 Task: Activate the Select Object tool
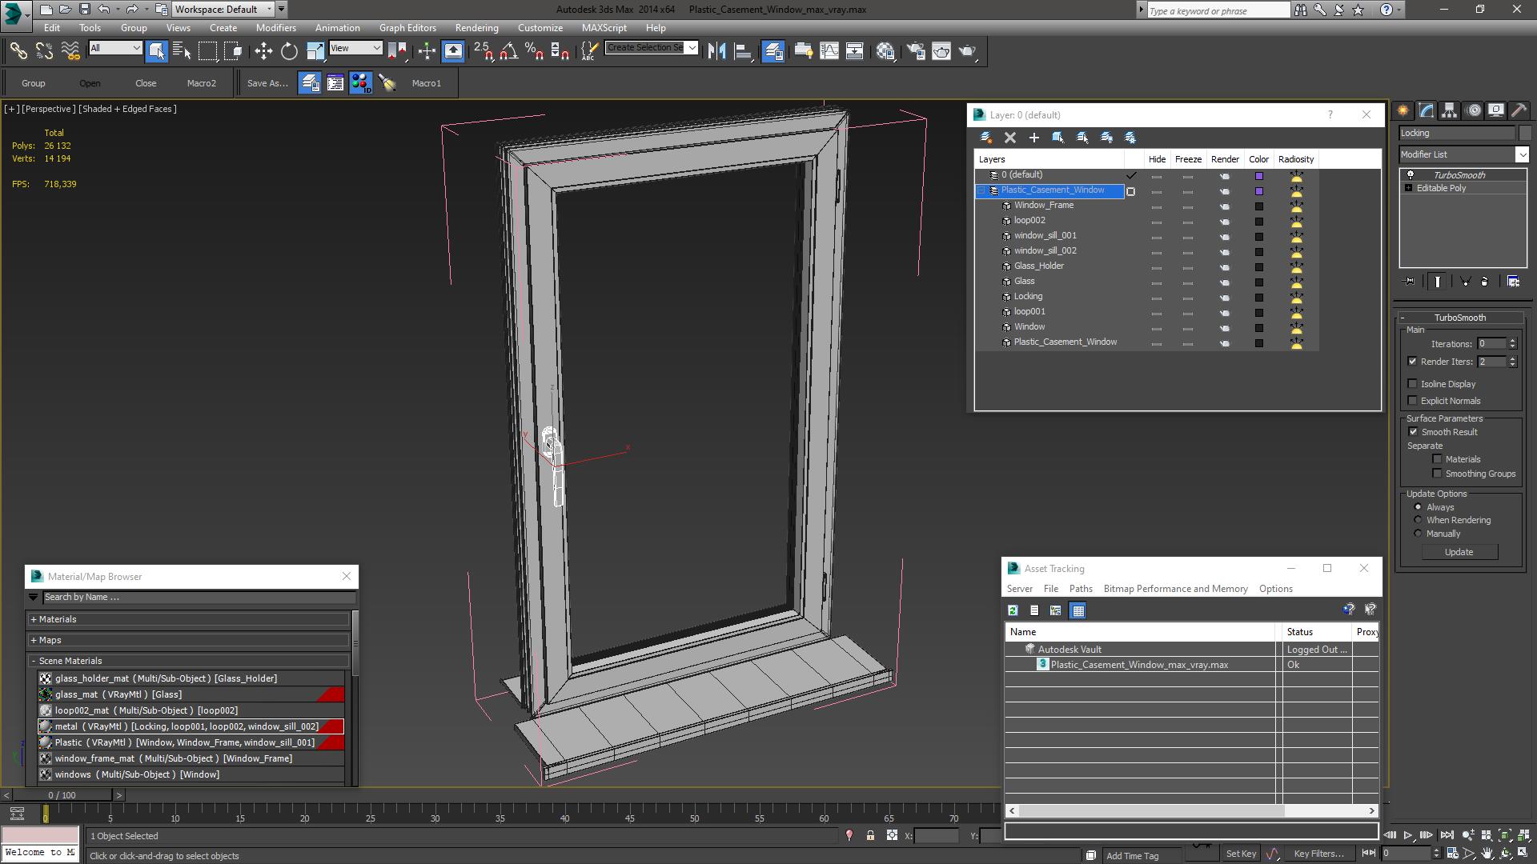(x=157, y=51)
